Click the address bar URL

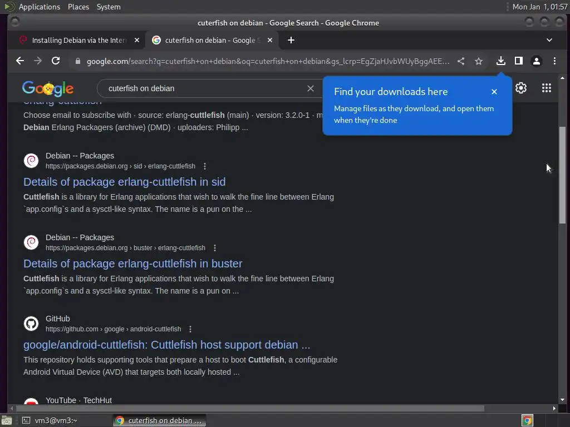click(x=268, y=61)
